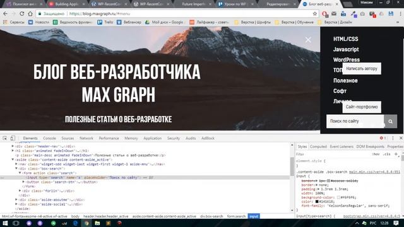Click the color #141618 black swatch
This screenshot has width=404, height=227.
point(317,202)
